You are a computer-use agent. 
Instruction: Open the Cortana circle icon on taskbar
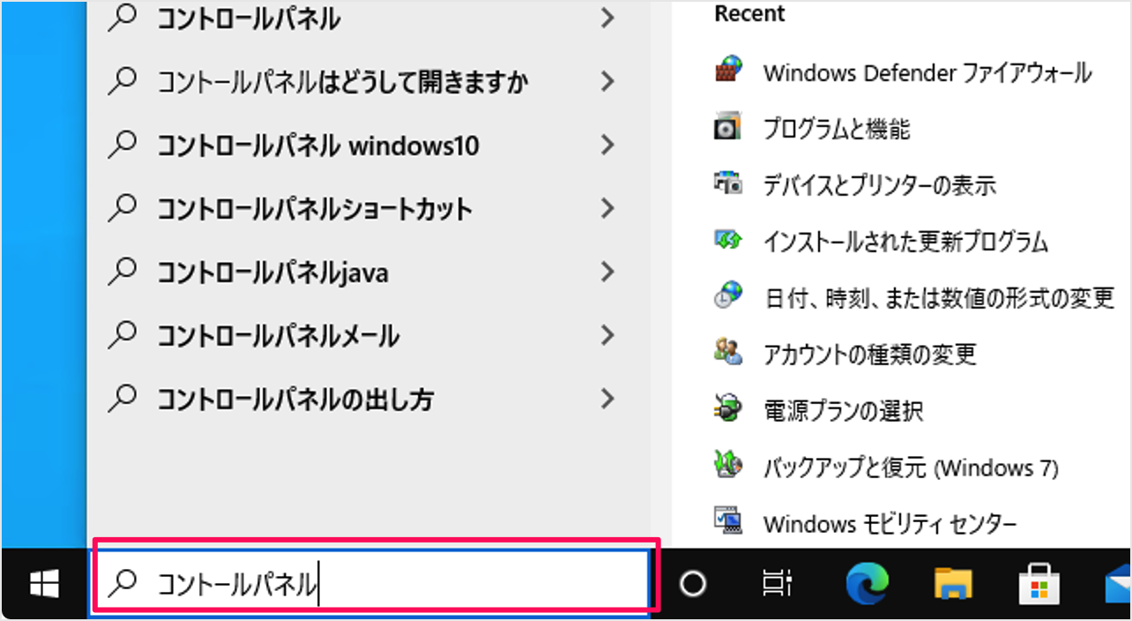(693, 583)
